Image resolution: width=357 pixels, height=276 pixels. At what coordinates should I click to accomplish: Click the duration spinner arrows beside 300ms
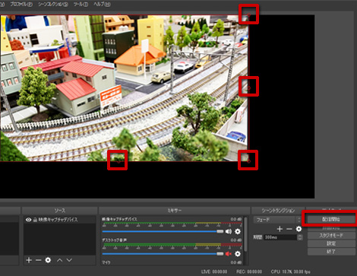coord(300,237)
